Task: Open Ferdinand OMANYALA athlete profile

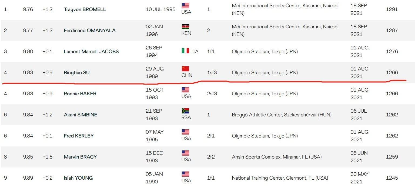Action: (90, 31)
